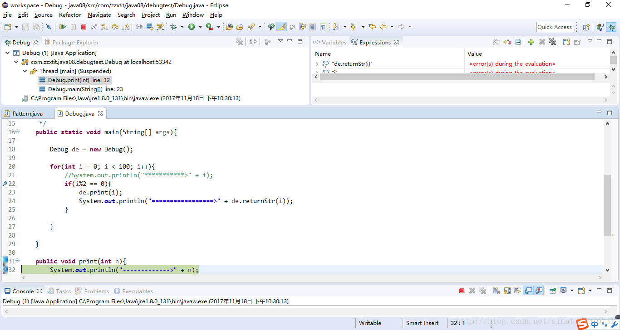620x330 pixels.
Task: Open dropdown arrow next to New wizard icon
Action: pos(17,27)
